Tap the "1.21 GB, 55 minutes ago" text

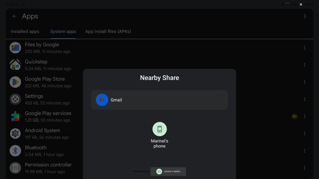click(47, 120)
